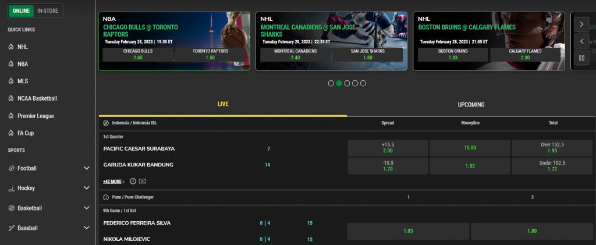Bet Toronto Raptors at 1.50
This screenshot has height=245, width=596.
click(210, 55)
